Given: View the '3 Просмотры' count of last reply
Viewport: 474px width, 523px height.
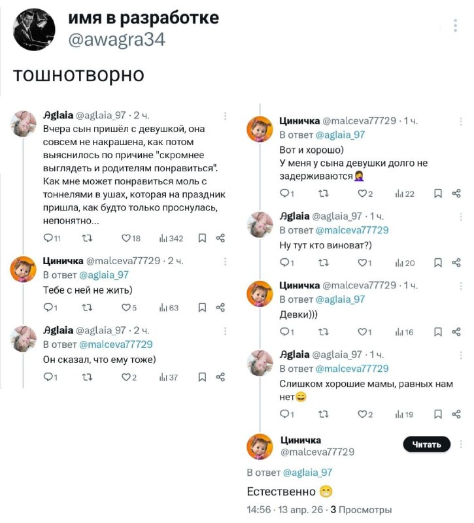Looking at the screenshot, I should coord(361,510).
